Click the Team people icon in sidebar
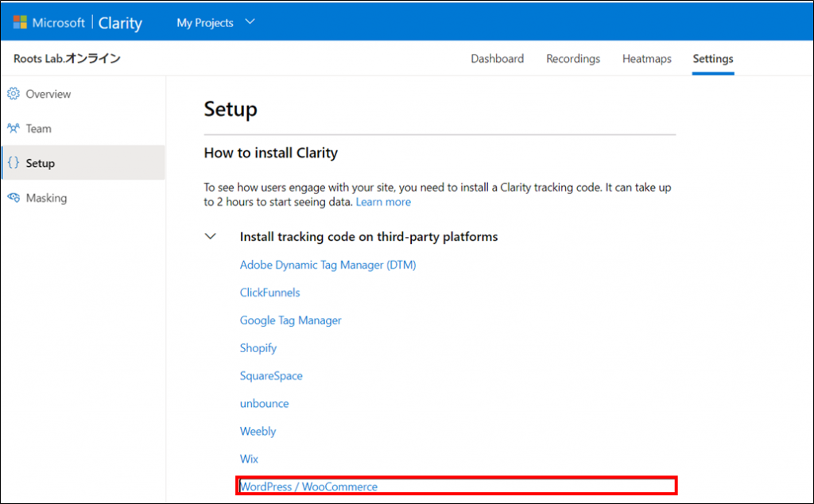Image resolution: width=814 pixels, height=504 pixels. tap(13, 129)
